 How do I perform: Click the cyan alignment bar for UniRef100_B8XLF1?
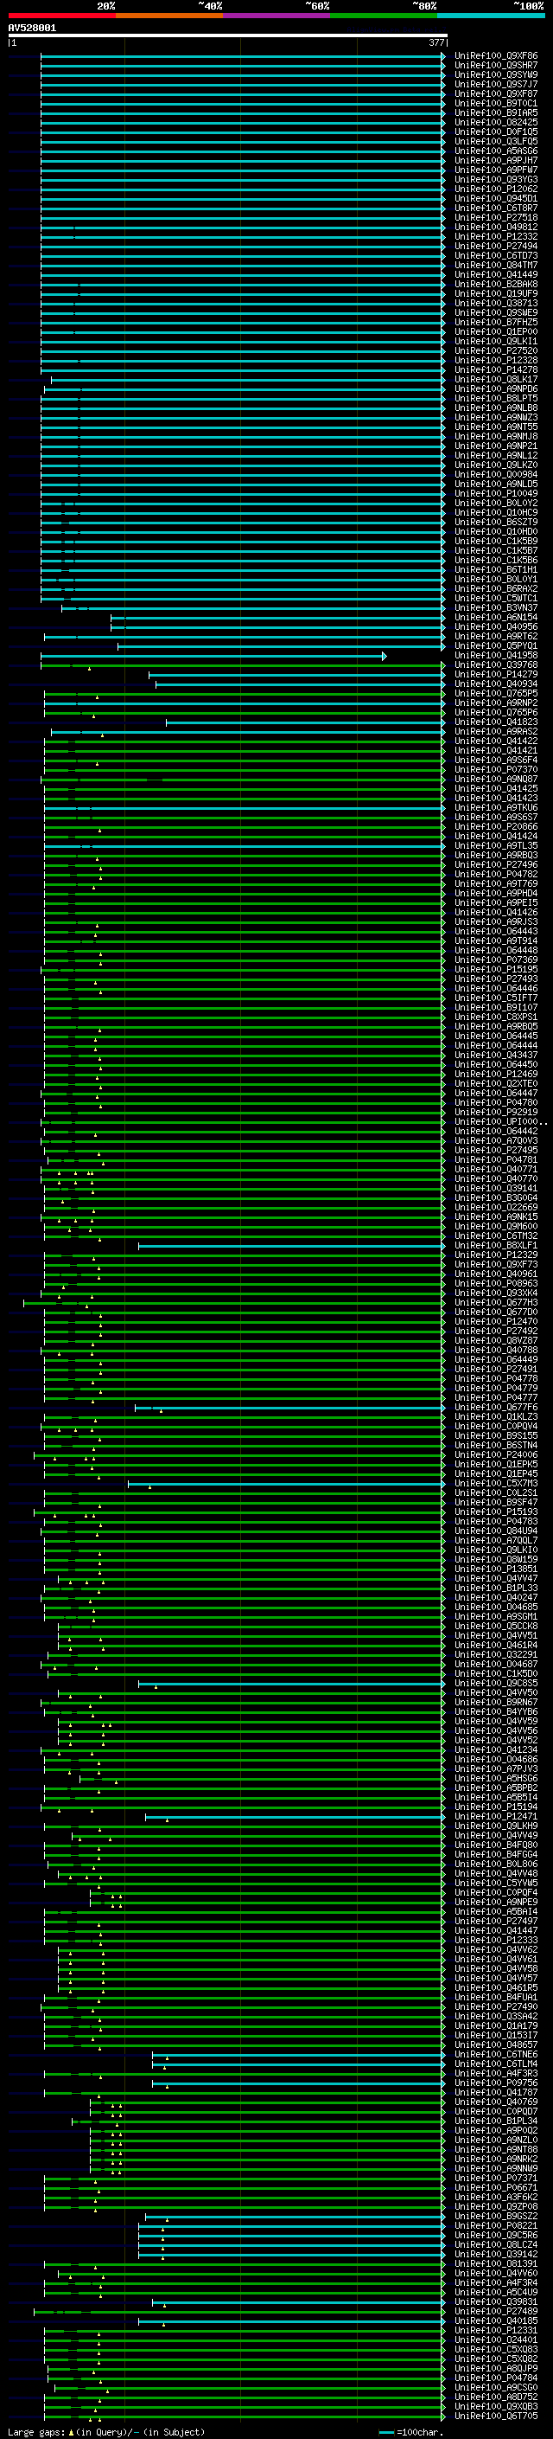tap(292, 1246)
